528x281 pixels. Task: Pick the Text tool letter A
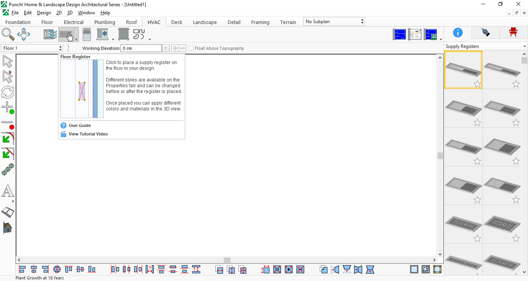tap(8, 191)
